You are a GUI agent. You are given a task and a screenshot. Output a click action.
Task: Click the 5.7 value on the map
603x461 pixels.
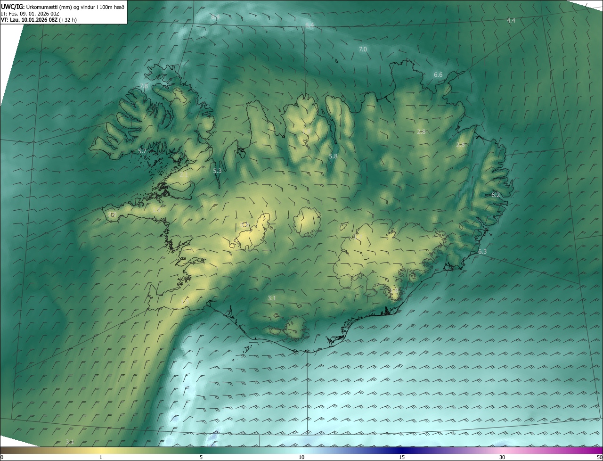click(x=142, y=151)
